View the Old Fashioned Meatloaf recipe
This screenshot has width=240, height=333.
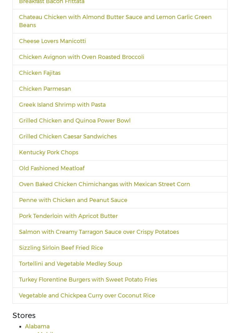[52, 168]
